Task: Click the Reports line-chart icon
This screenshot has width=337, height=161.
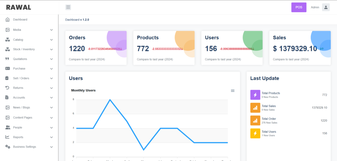Action: click(x=8, y=137)
